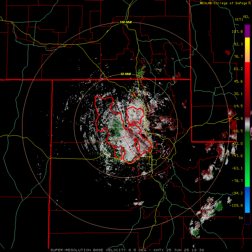Click the 92.3 legend value
The height and width of the screenshot is (252, 252).
point(238,44)
